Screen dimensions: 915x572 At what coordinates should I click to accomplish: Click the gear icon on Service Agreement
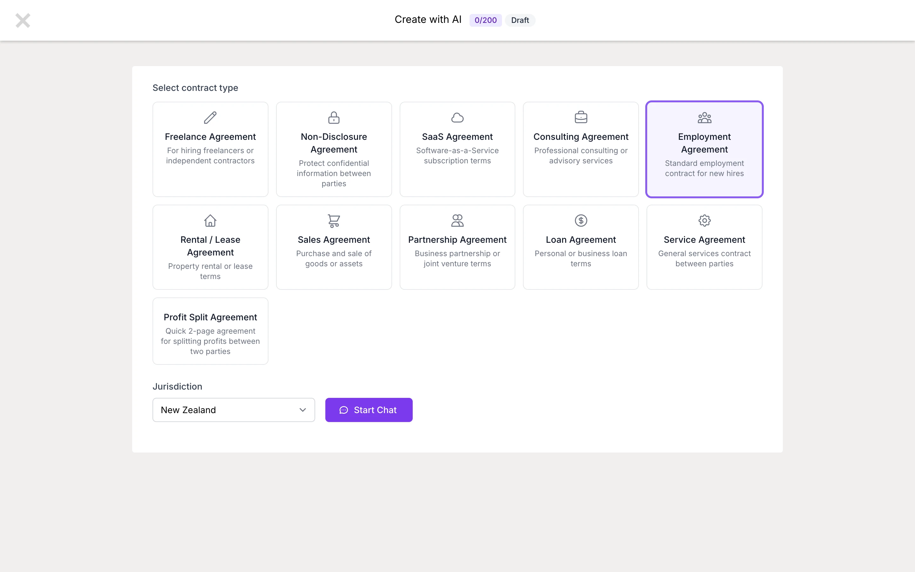point(704,221)
